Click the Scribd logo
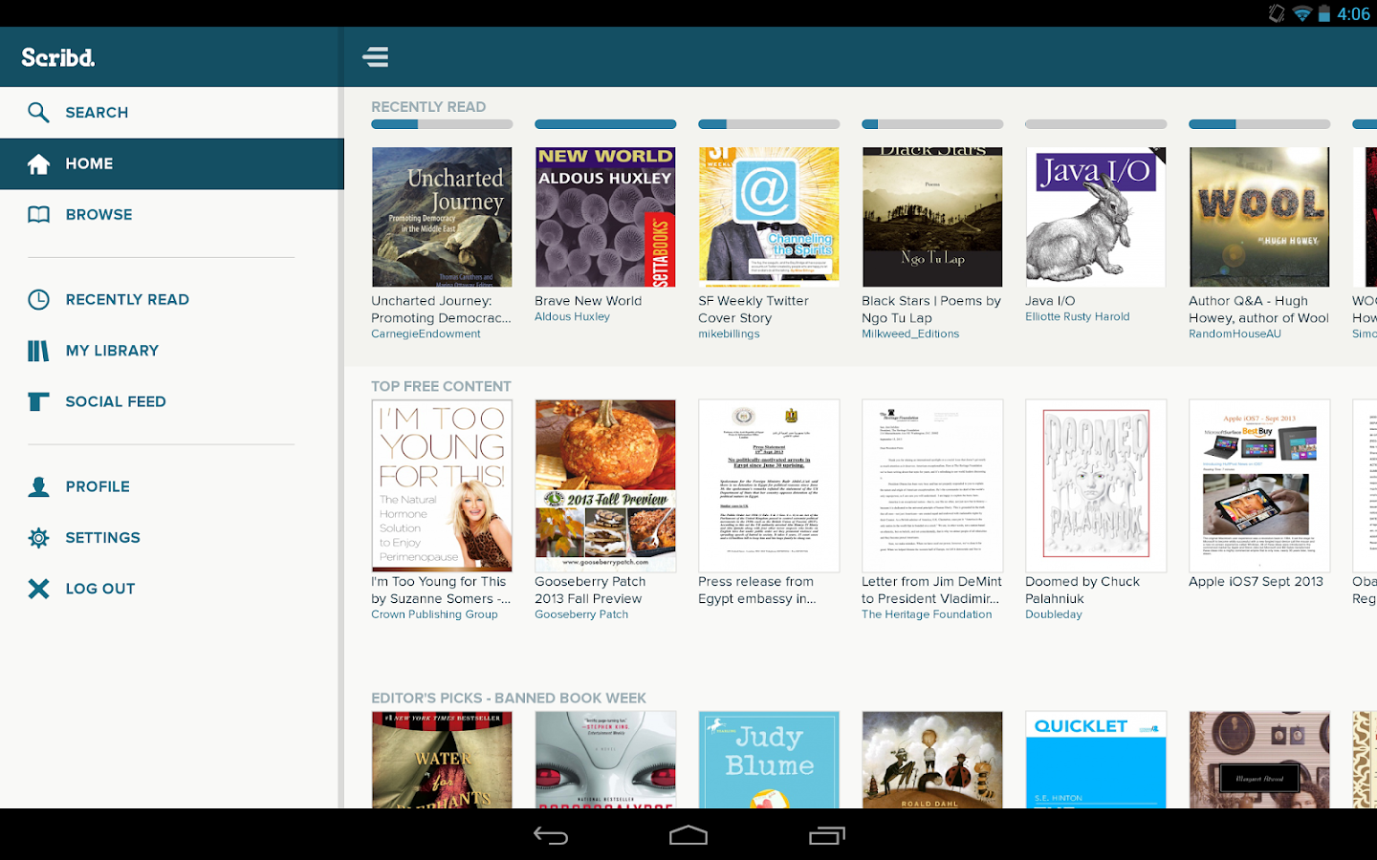 (58, 57)
